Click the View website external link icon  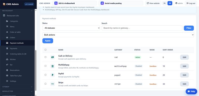[148, 3]
